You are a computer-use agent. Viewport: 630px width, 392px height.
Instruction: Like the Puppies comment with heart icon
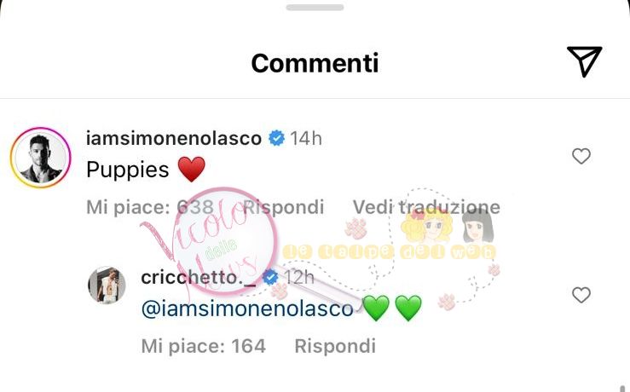581,156
